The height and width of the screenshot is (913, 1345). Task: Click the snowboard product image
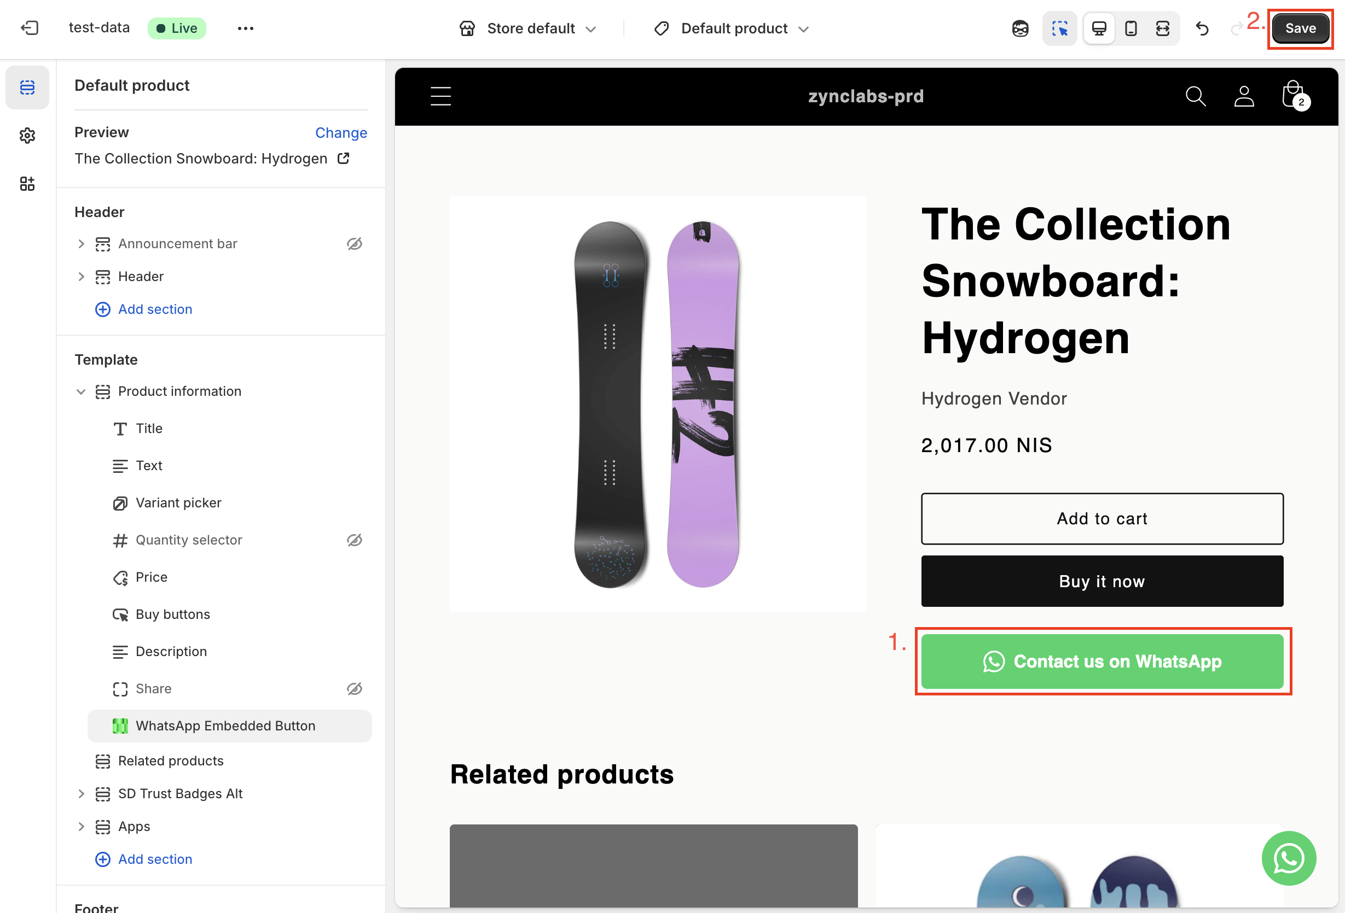point(658,403)
